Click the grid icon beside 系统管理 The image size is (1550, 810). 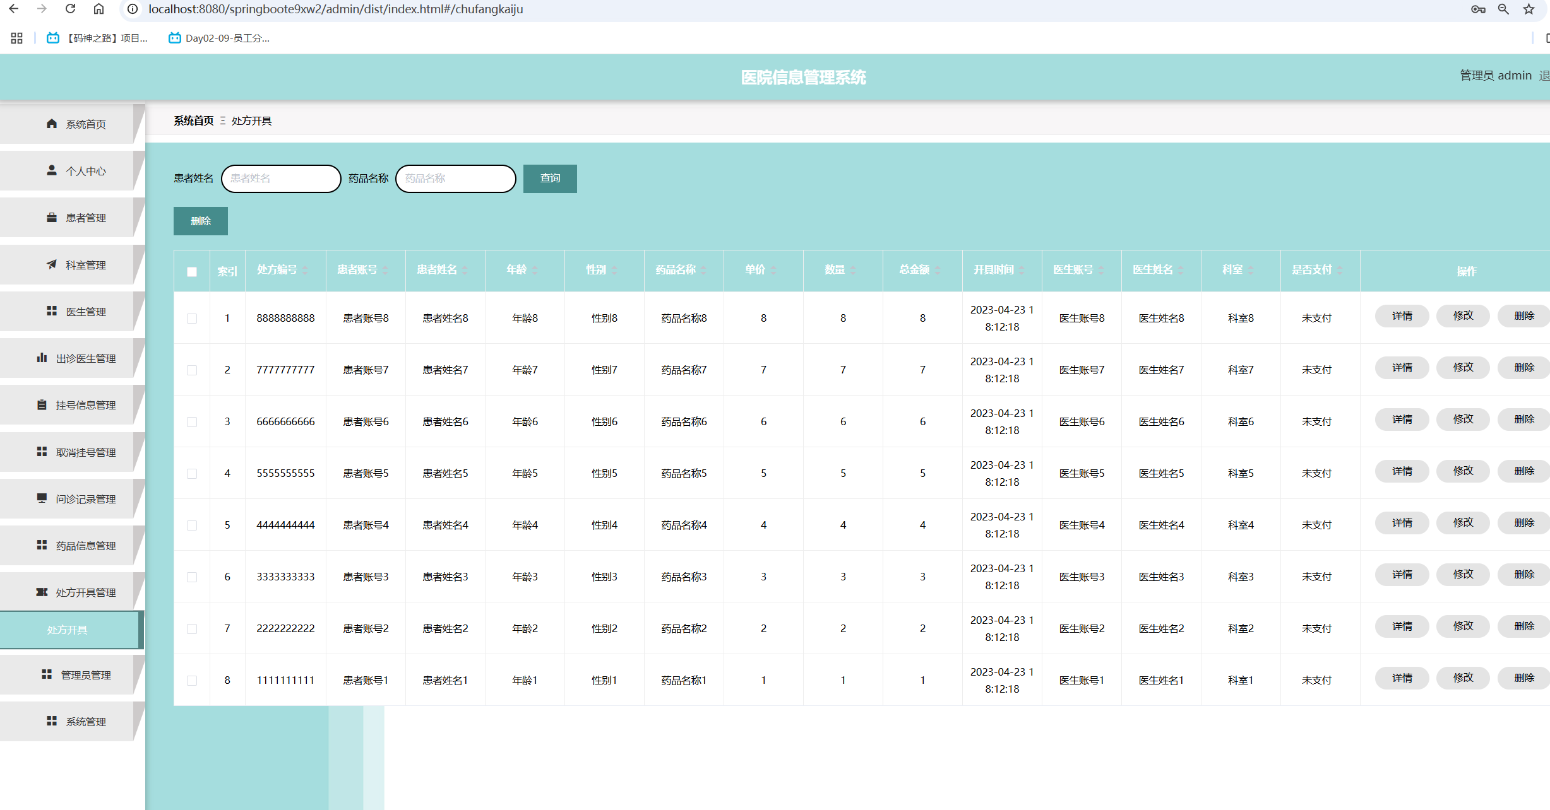(x=52, y=721)
